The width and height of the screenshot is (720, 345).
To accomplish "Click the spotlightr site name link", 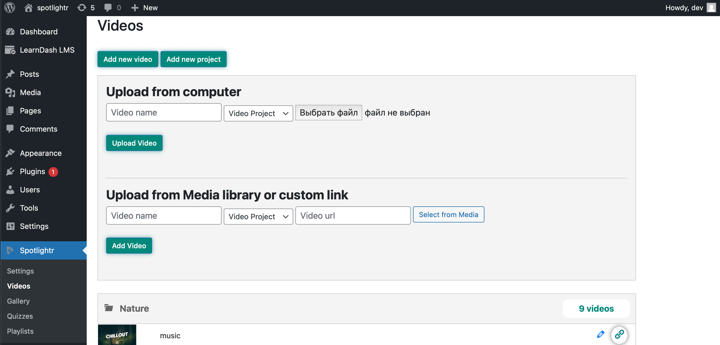I will click(53, 8).
